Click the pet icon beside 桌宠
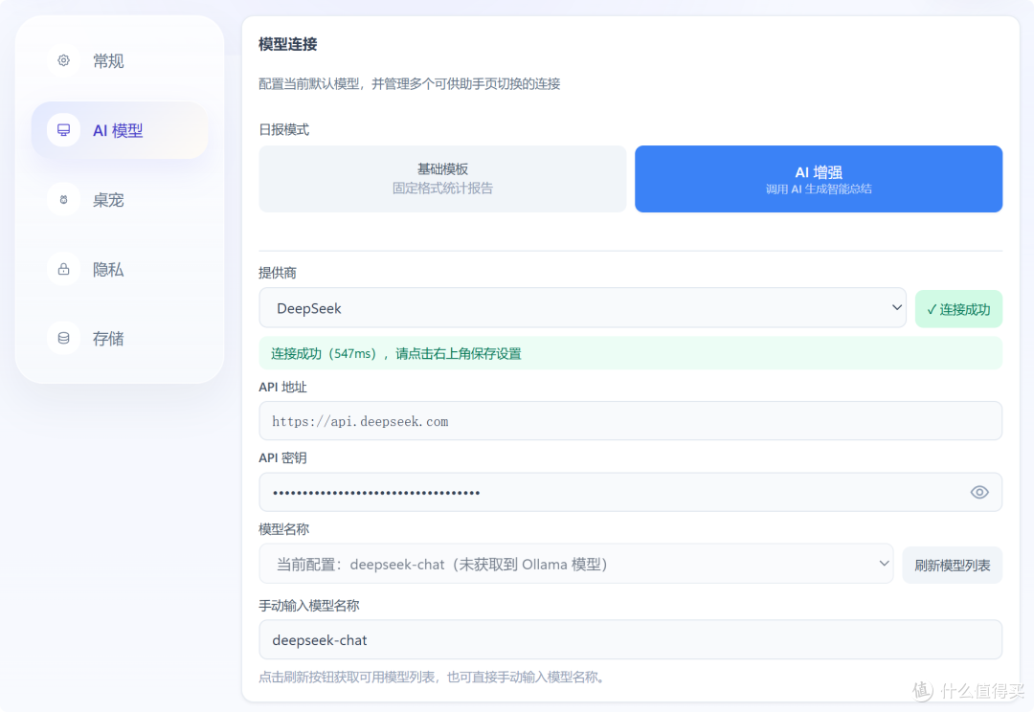 (63, 200)
